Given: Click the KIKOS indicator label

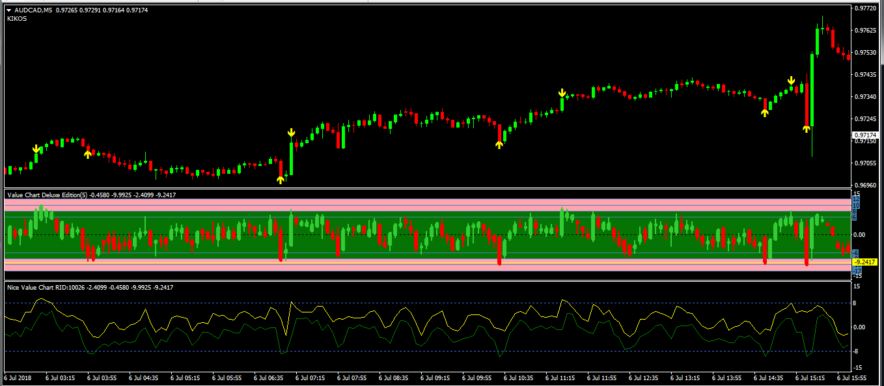Looking at the screenshot, I should point(17,19).
